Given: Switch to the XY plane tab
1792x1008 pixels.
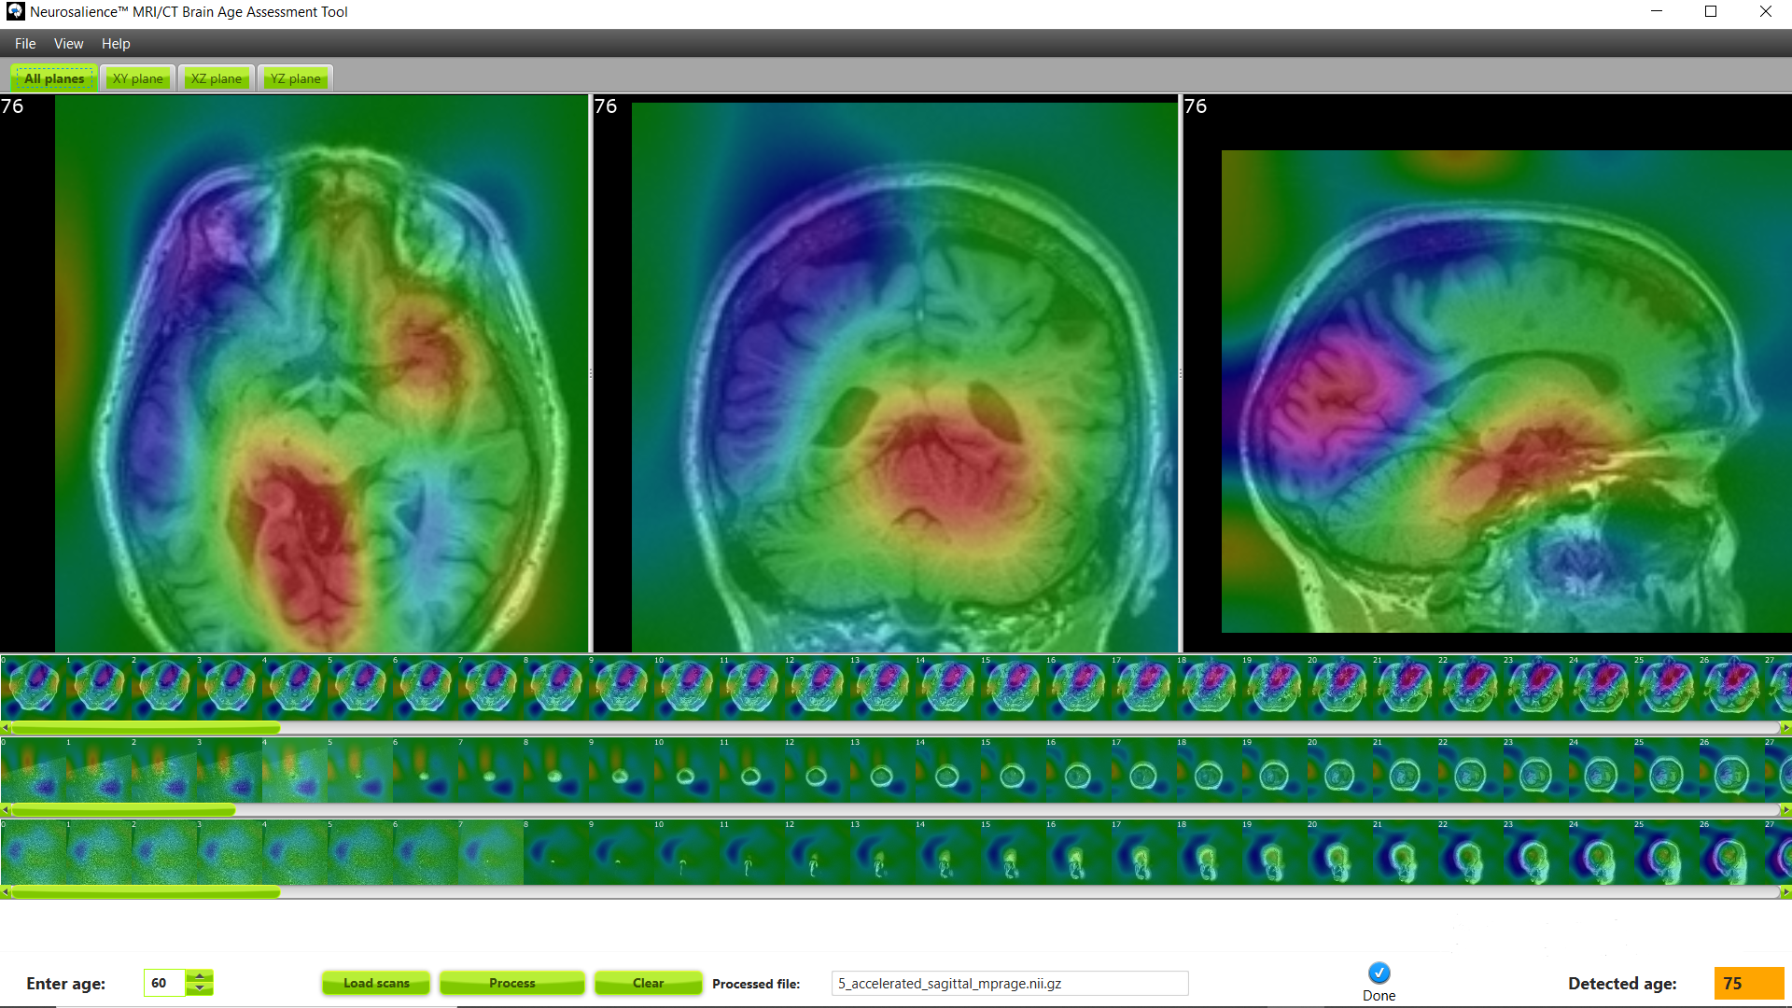Looking at the screenshot, I should (x=137, y=78).
